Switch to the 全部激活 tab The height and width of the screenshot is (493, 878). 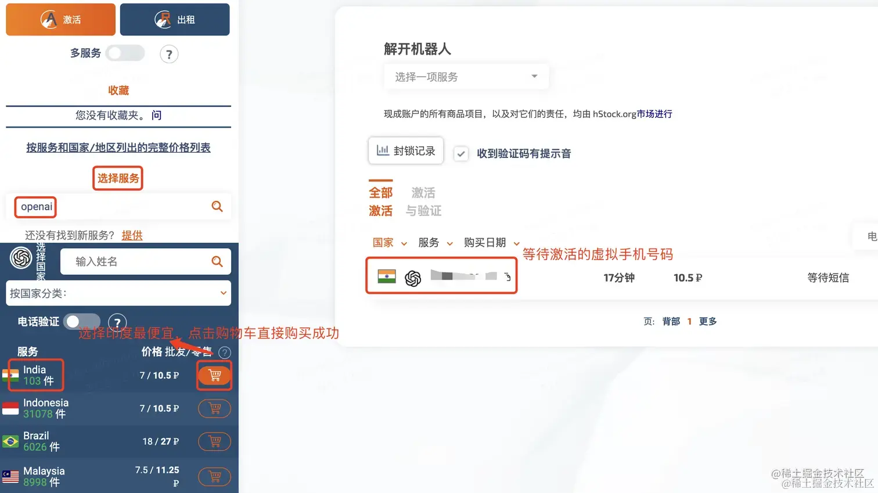381,201
